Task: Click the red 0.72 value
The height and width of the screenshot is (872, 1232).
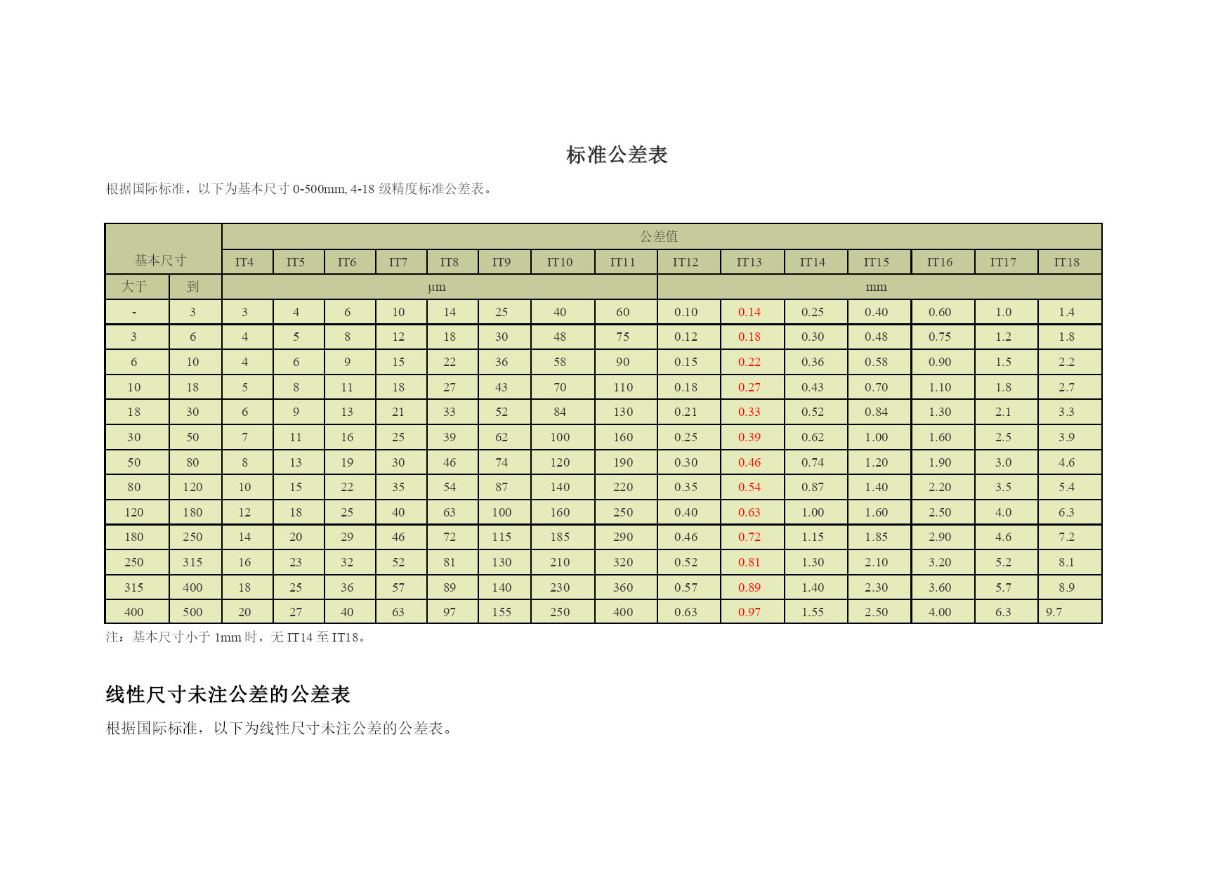Action: coord(749,537)
